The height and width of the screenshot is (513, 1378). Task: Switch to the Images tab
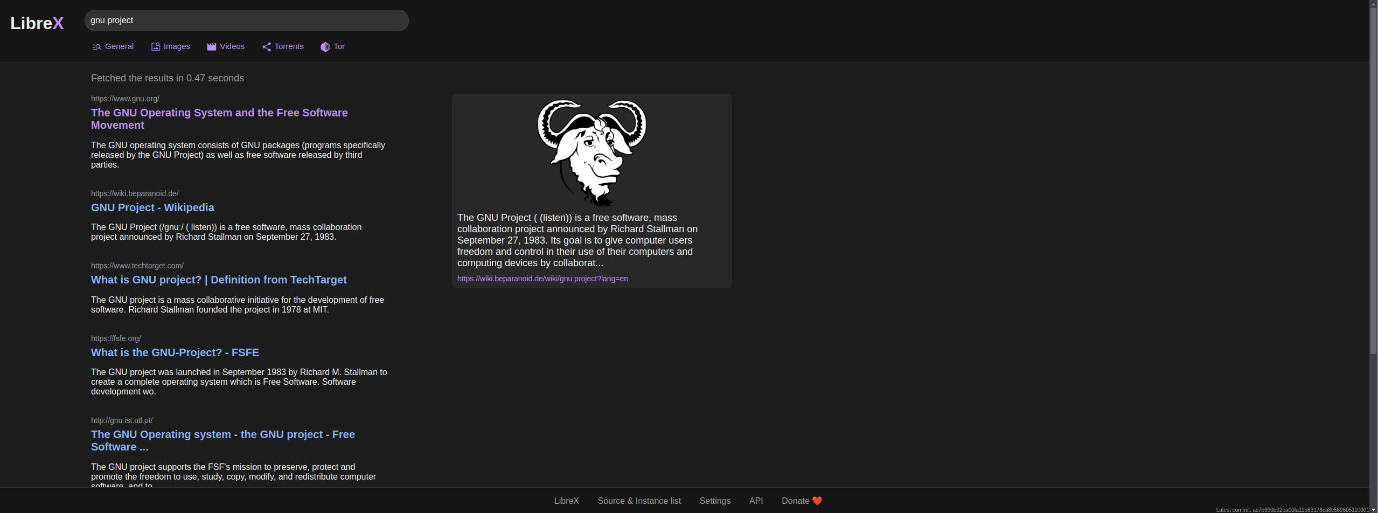pos(170,46)
